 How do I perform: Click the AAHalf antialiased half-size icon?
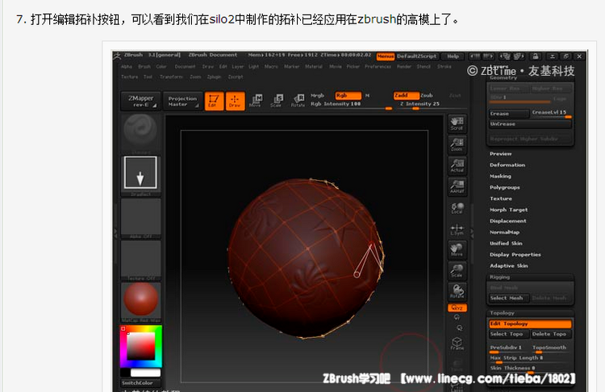click(x=457, y=187)
